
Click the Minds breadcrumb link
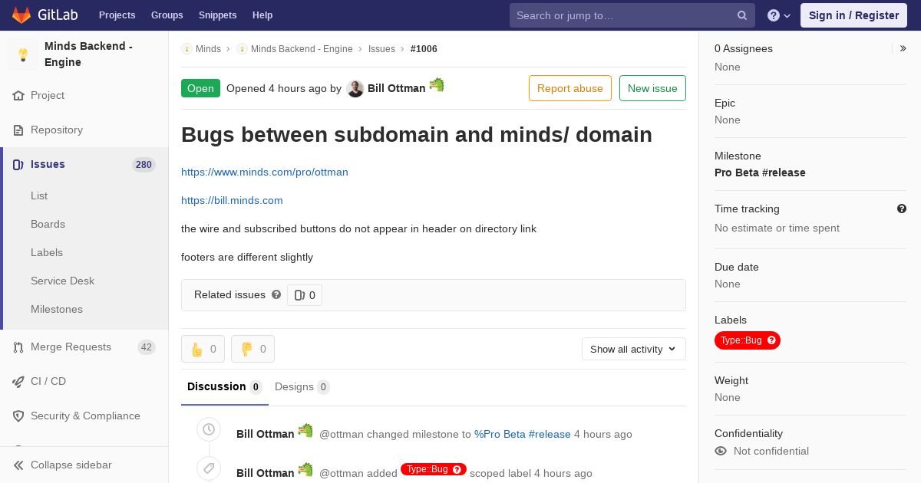pos(208,49)
